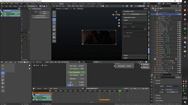Click the navigation gizmo in the 3D viewport
This screenshot has height=105, width=188.
[x=116, y=15]
